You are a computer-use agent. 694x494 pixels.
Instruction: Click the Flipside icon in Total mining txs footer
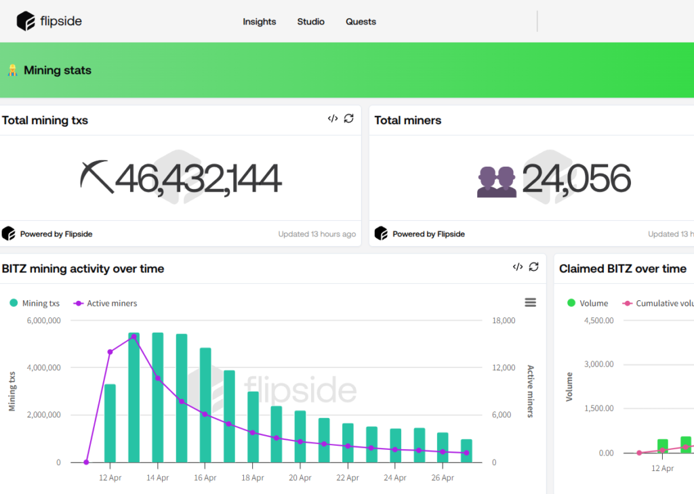coord(8,234)
